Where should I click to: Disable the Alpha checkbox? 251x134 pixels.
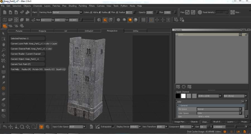[100, 12]
